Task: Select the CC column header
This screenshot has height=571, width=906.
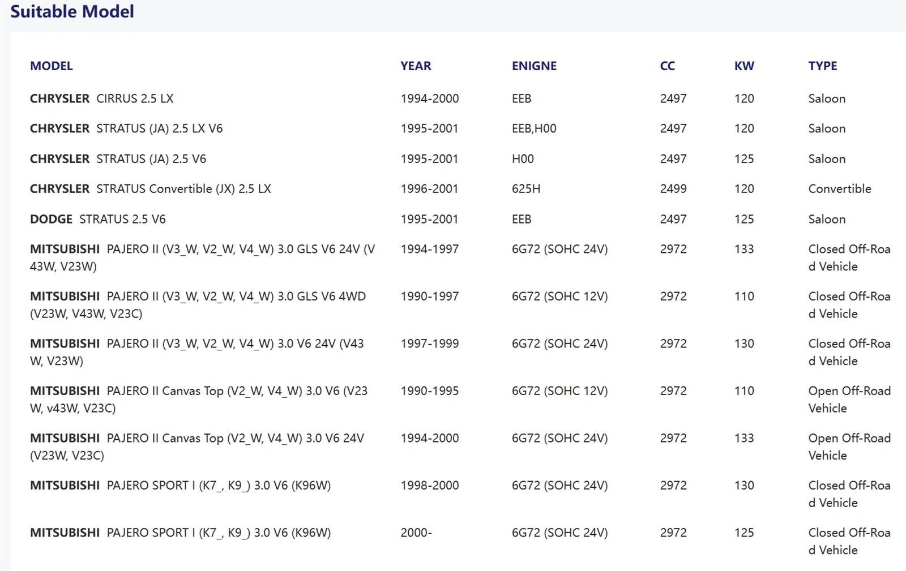Action: [x=668, y=66]
